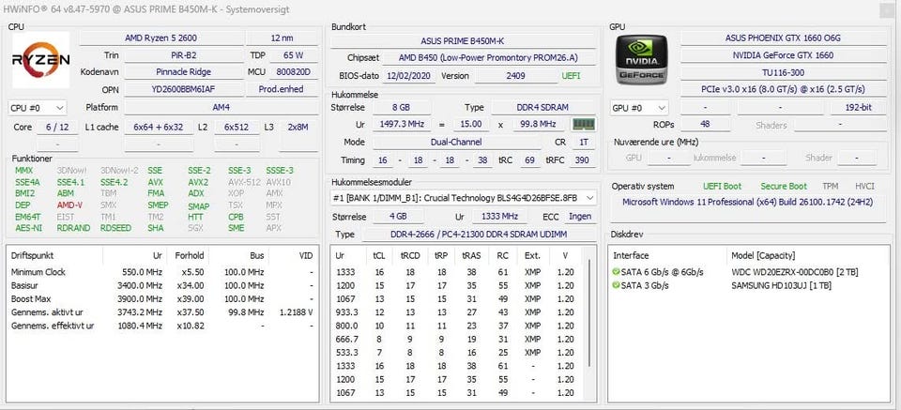Click the NVIDIA GeForce GTX 1660 field
This screenshot has height=410, width=901.
coord(783,55)
